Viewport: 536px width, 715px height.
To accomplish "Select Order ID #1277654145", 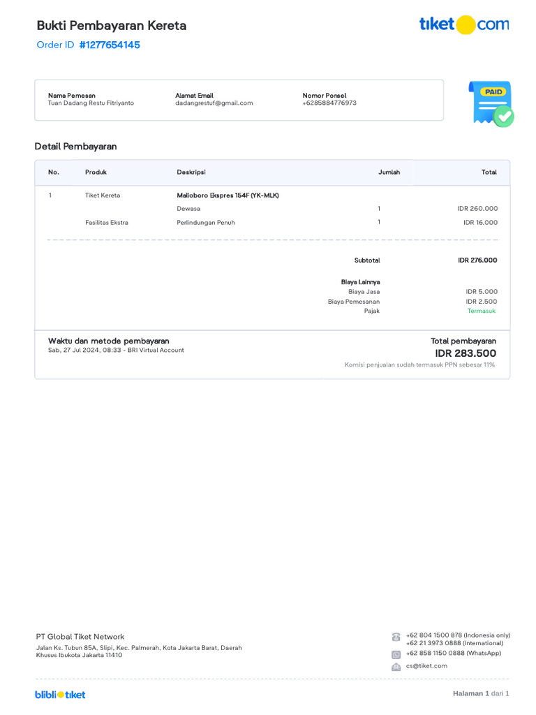I will (89, 45).
